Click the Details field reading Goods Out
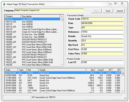This screenshot has height=102, width=129. 102,36
